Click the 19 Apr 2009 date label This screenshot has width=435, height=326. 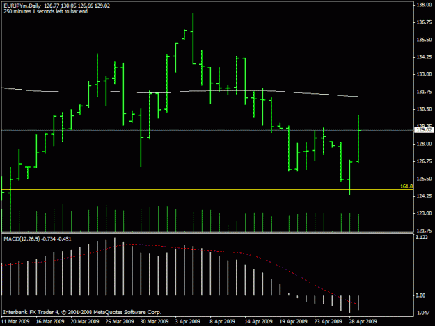293,321
